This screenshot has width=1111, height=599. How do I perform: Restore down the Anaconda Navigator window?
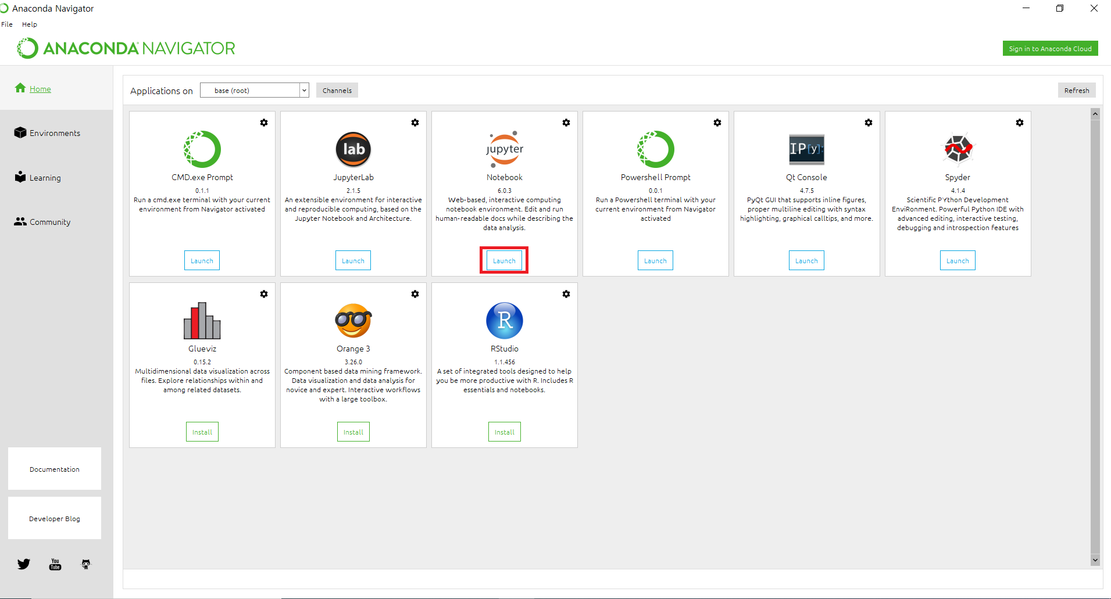pyautogui.click(x=1060, y=8)
